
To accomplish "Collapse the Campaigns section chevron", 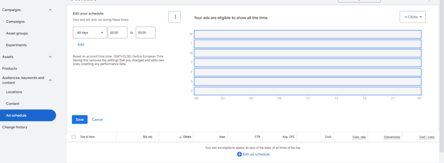I will [x=50, y=10].
